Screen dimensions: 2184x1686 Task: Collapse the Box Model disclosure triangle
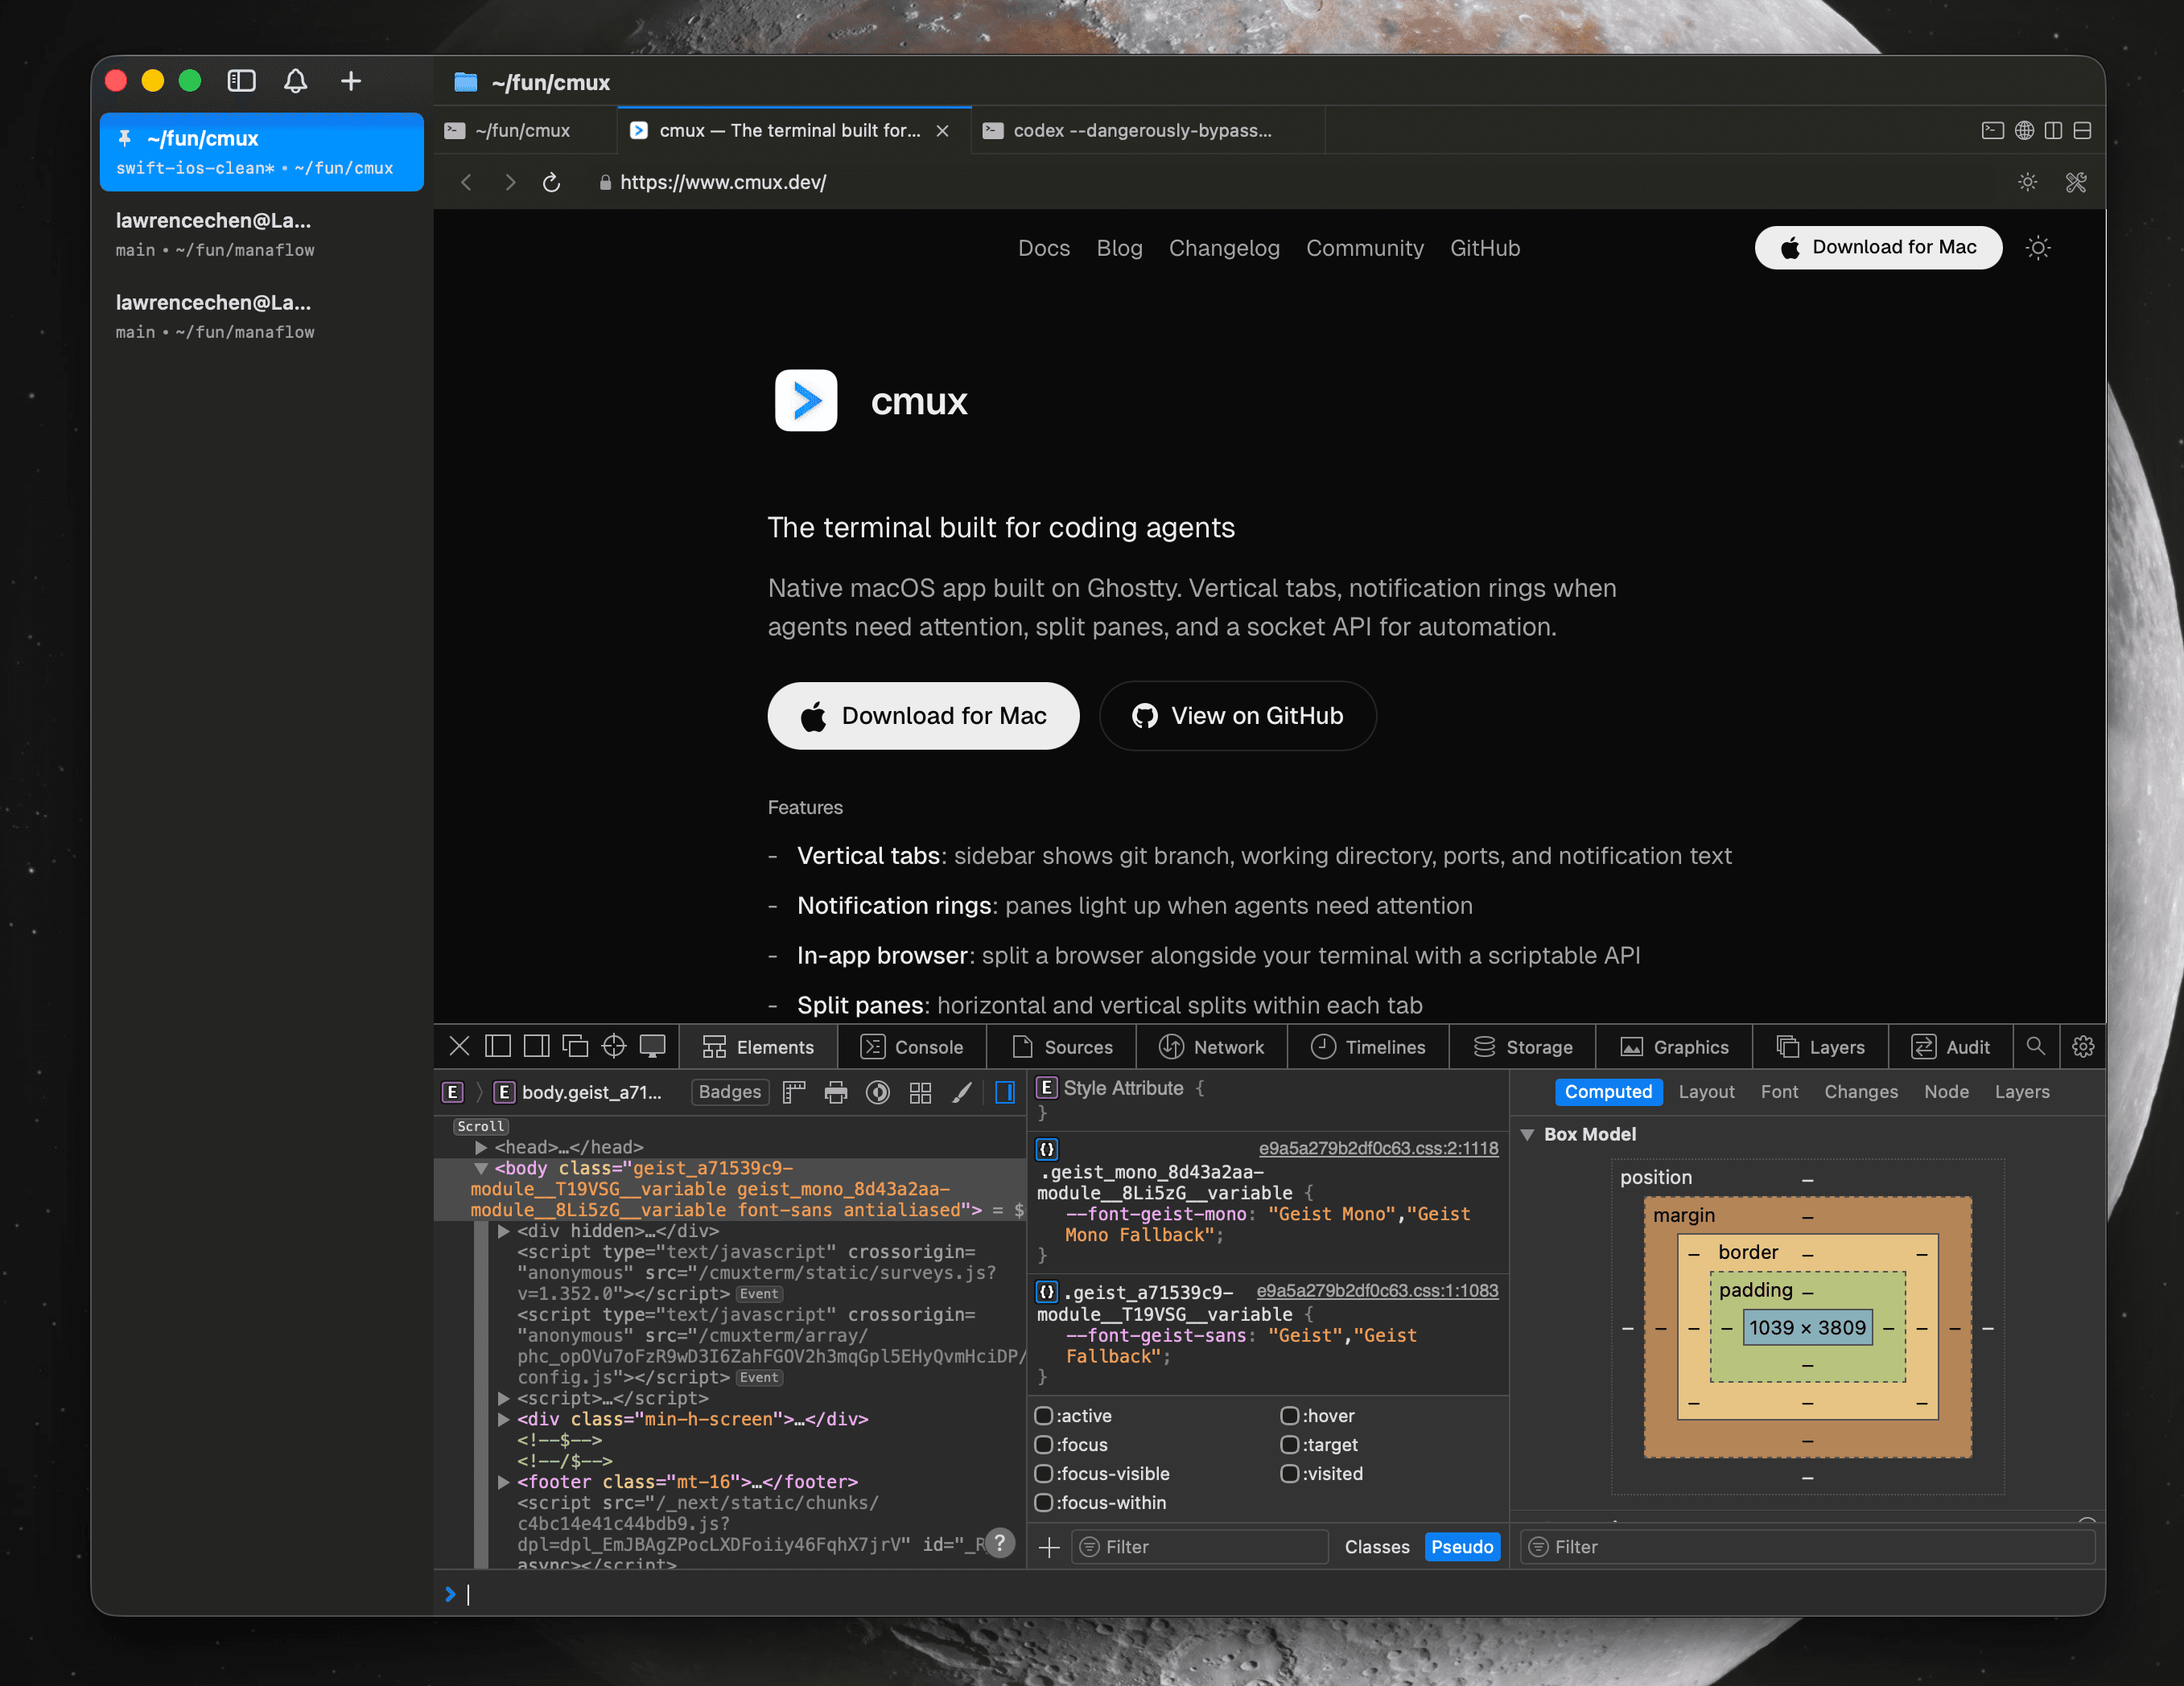pos(1527,1134)
